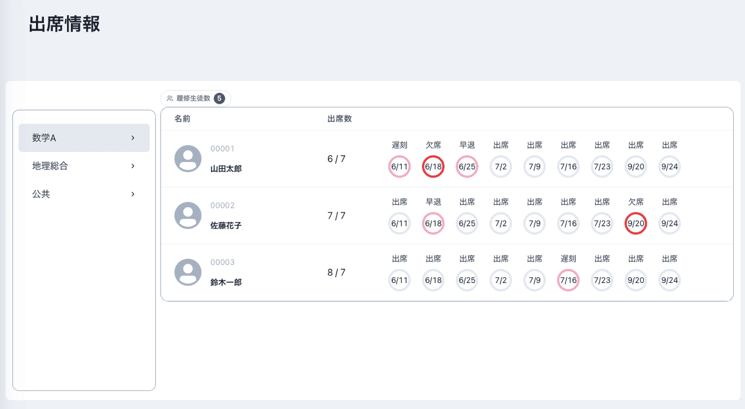Click the 名前 column header

[x=182, y=119]
